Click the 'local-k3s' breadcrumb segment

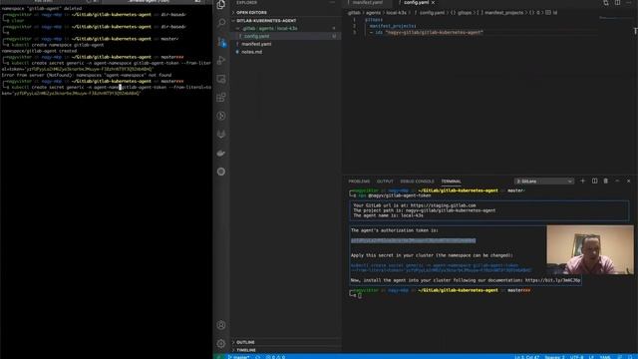[396, 13]
